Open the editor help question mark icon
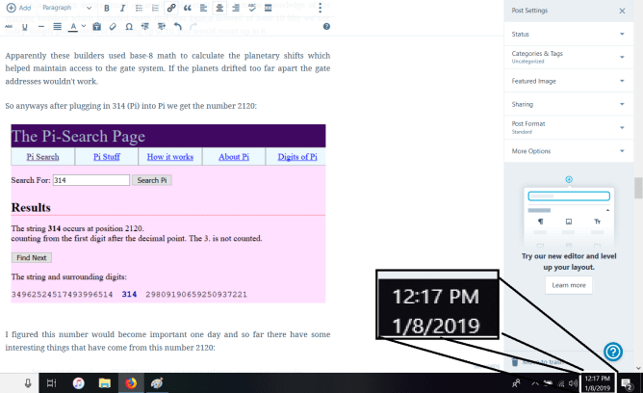This screenshot has height=393, width=643. [612, 352]
